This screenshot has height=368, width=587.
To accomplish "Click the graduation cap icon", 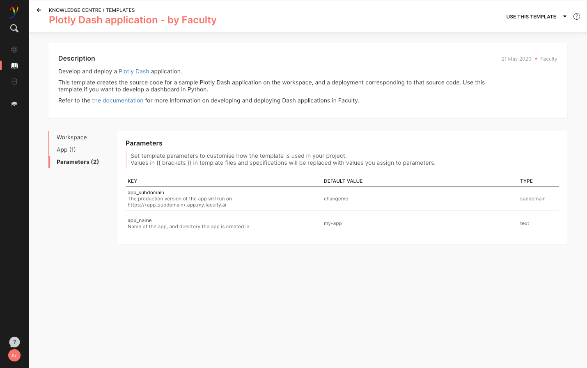I will [14, 104].
